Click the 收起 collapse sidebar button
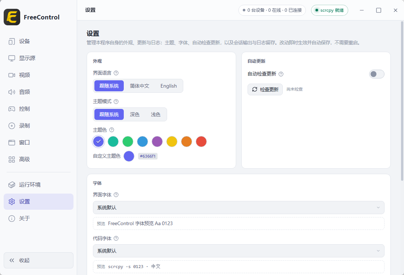The height and width of the screenshot is (275, 404). pyautogui.click(x=39, y=260)
